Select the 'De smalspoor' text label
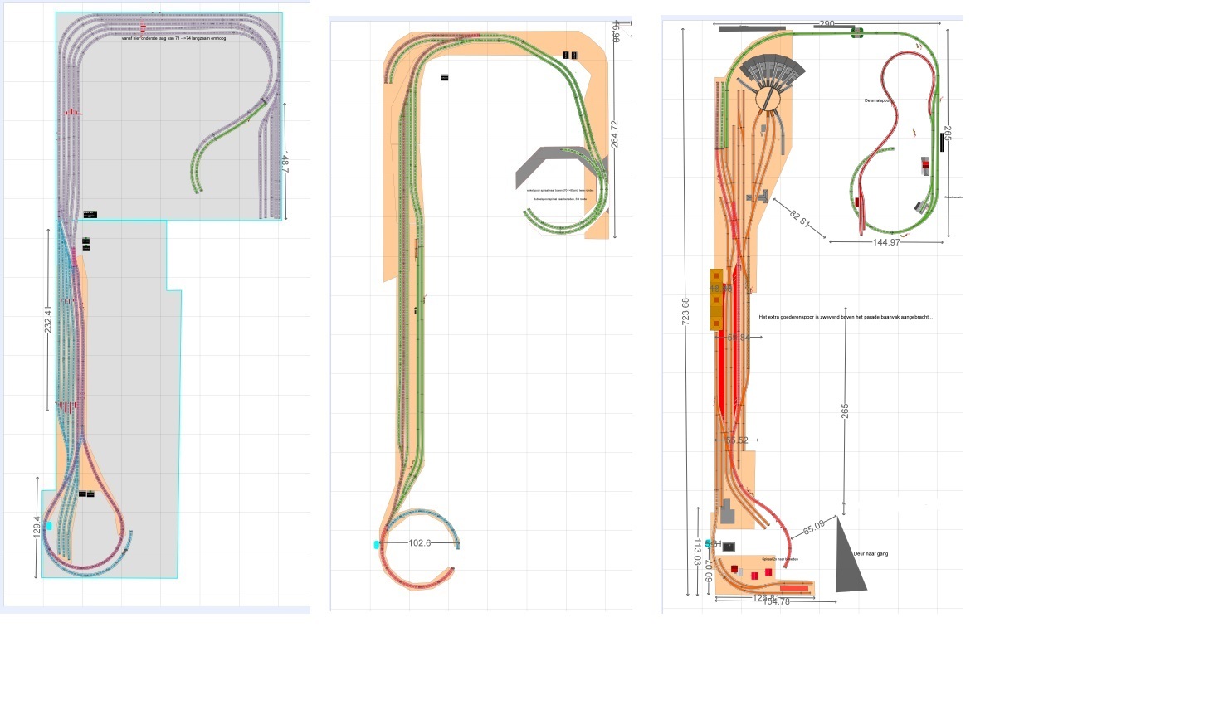The width and height of the screenshot is (1229, 710). pyautogui.click(x=877, y=100)
